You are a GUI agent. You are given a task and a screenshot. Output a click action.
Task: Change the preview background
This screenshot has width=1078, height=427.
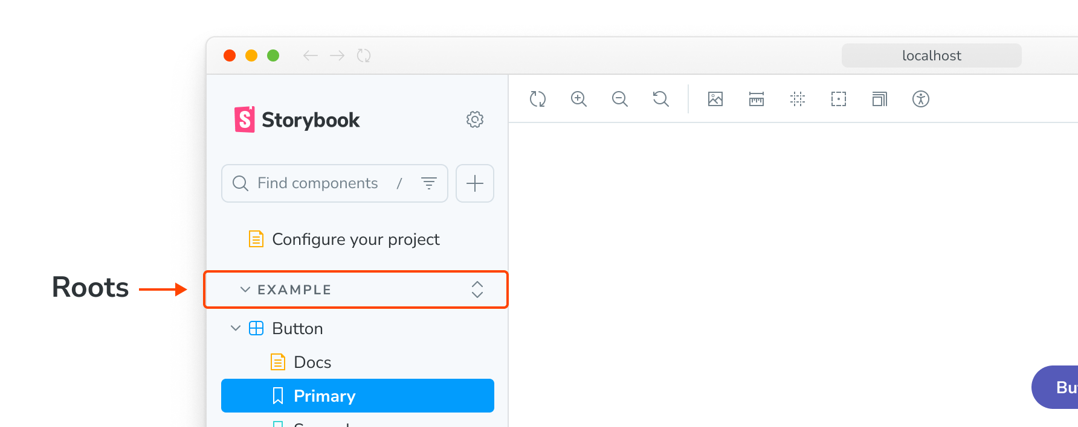pos(715,99)
